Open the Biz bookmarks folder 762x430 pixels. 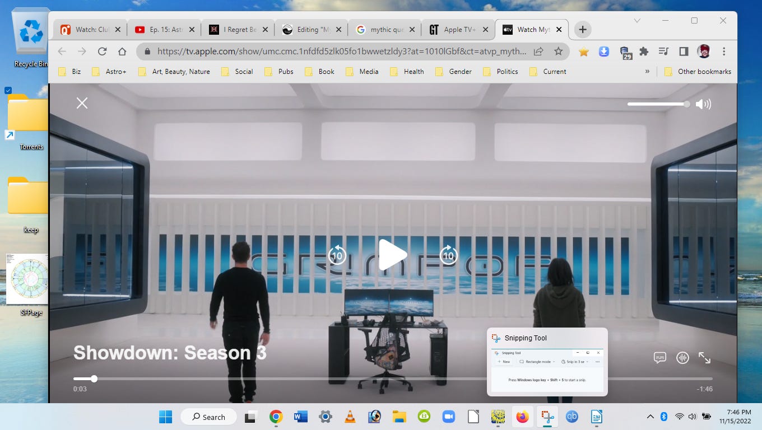tap(69, 72)
